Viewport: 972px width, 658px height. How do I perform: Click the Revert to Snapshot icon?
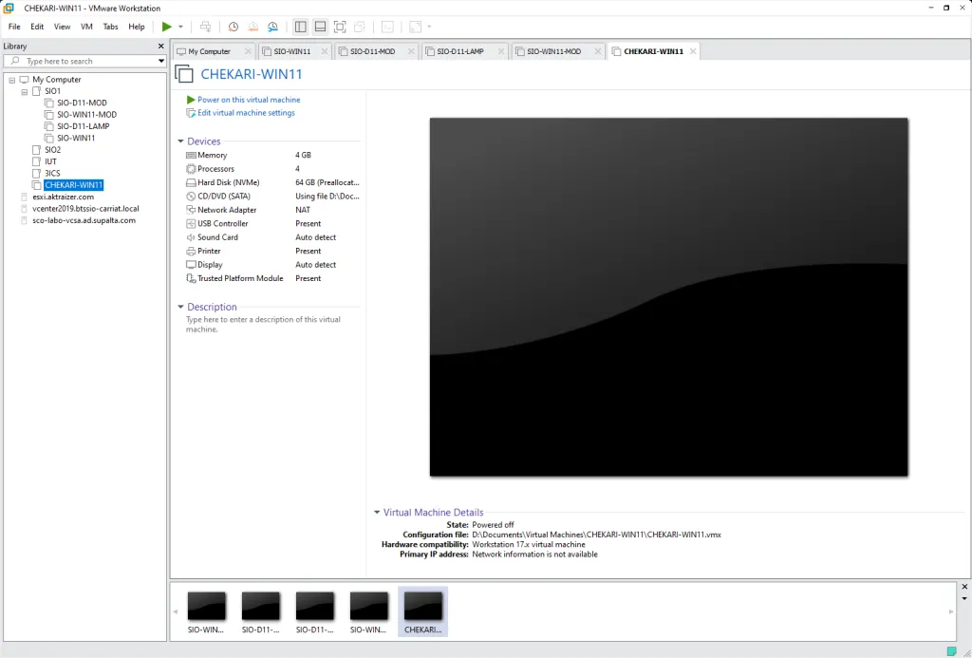point(253,27)
